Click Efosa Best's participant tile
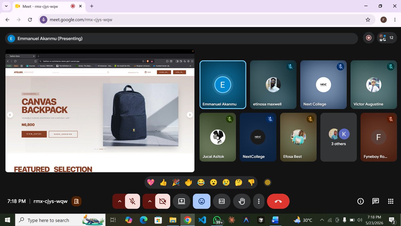Viewport: 401px width, 226px height. click(298, 137)
